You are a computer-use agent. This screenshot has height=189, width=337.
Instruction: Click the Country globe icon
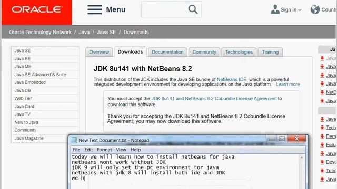click(315, 9)
